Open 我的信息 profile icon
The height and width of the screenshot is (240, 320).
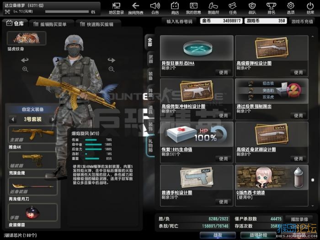[193, 8]
